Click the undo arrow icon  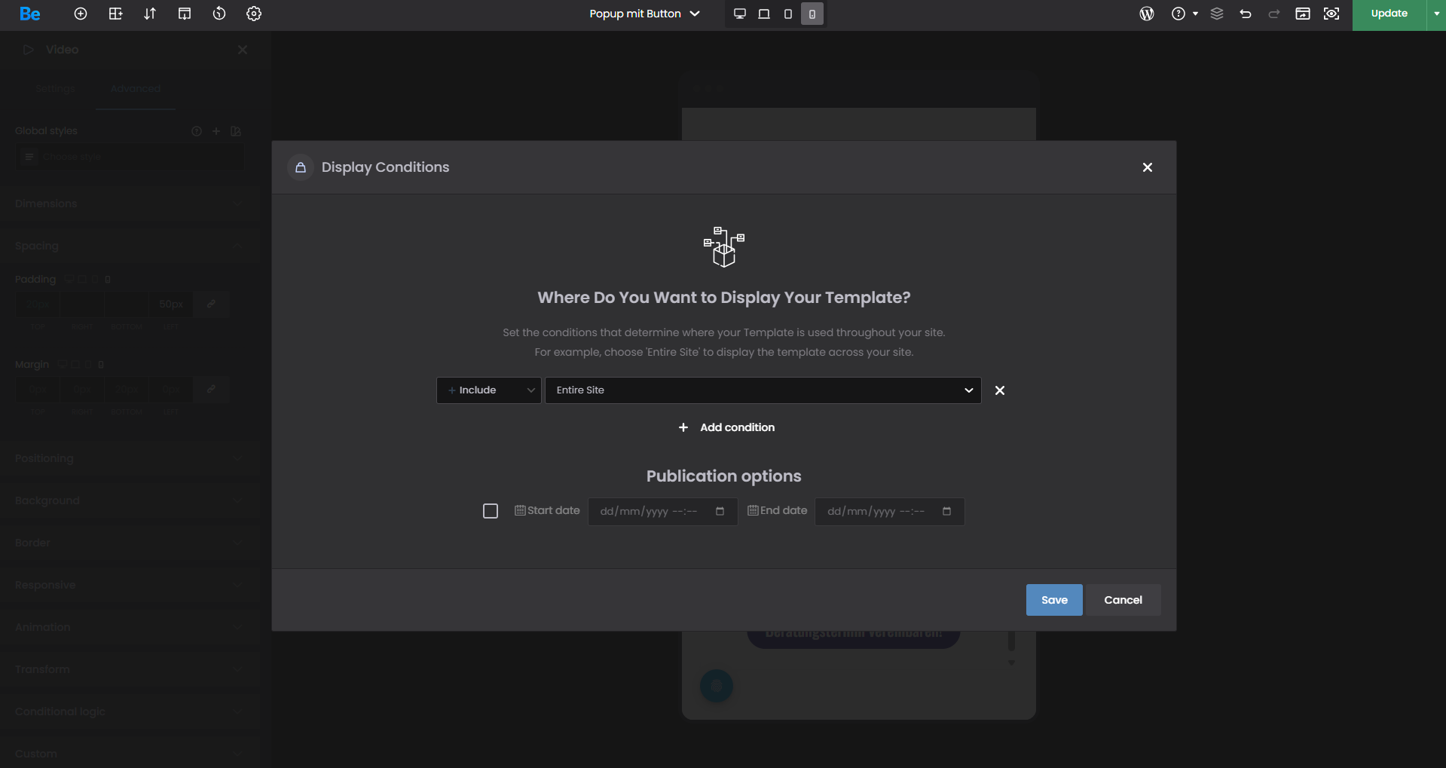[1246, 14]
